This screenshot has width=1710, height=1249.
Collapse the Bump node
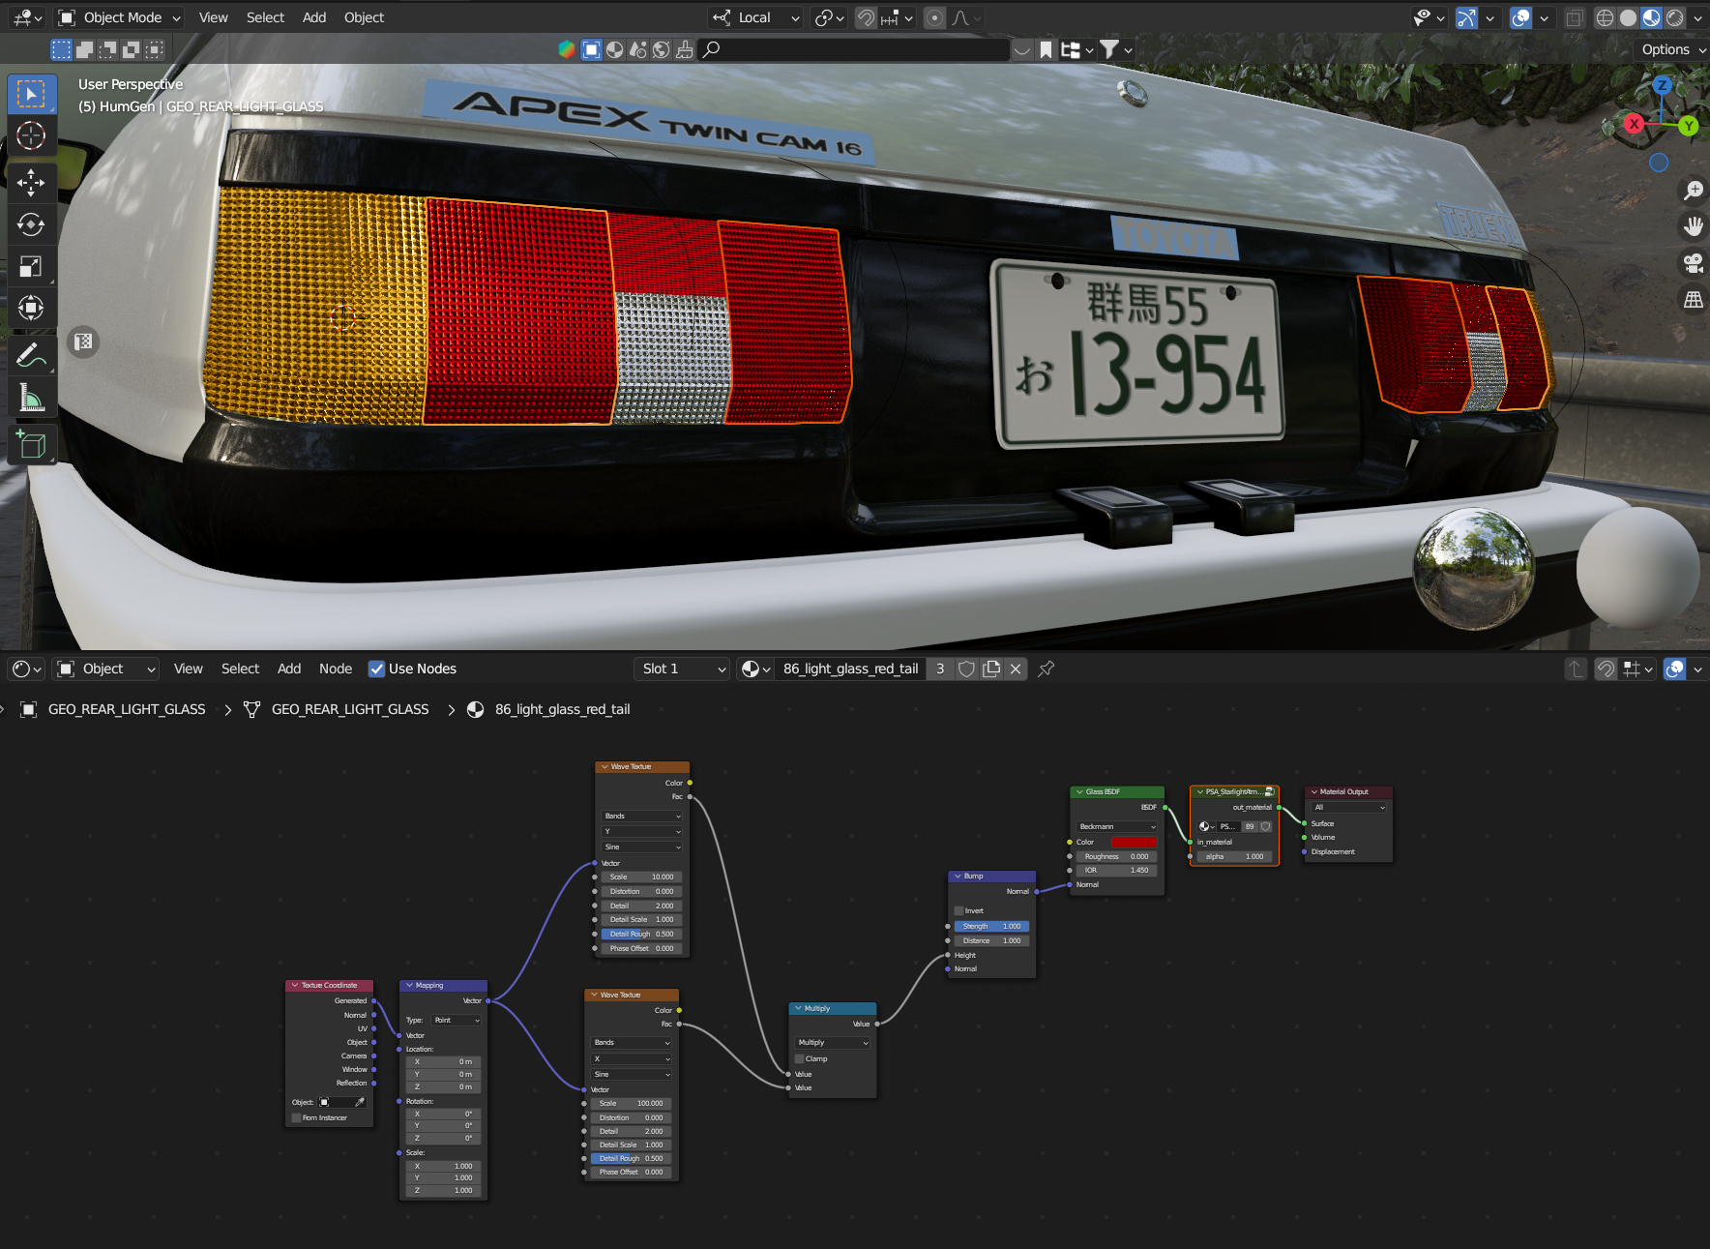click(x=958, y=876)
